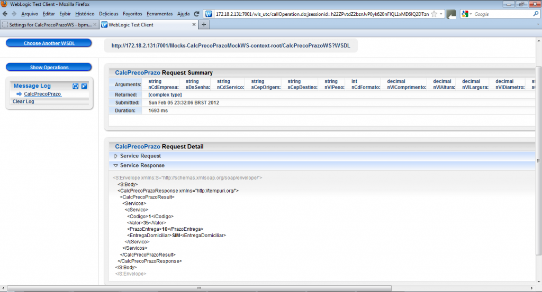
Task: Switch to Settings for CalcPrecoPrazoWS tab
Action: 49,25
